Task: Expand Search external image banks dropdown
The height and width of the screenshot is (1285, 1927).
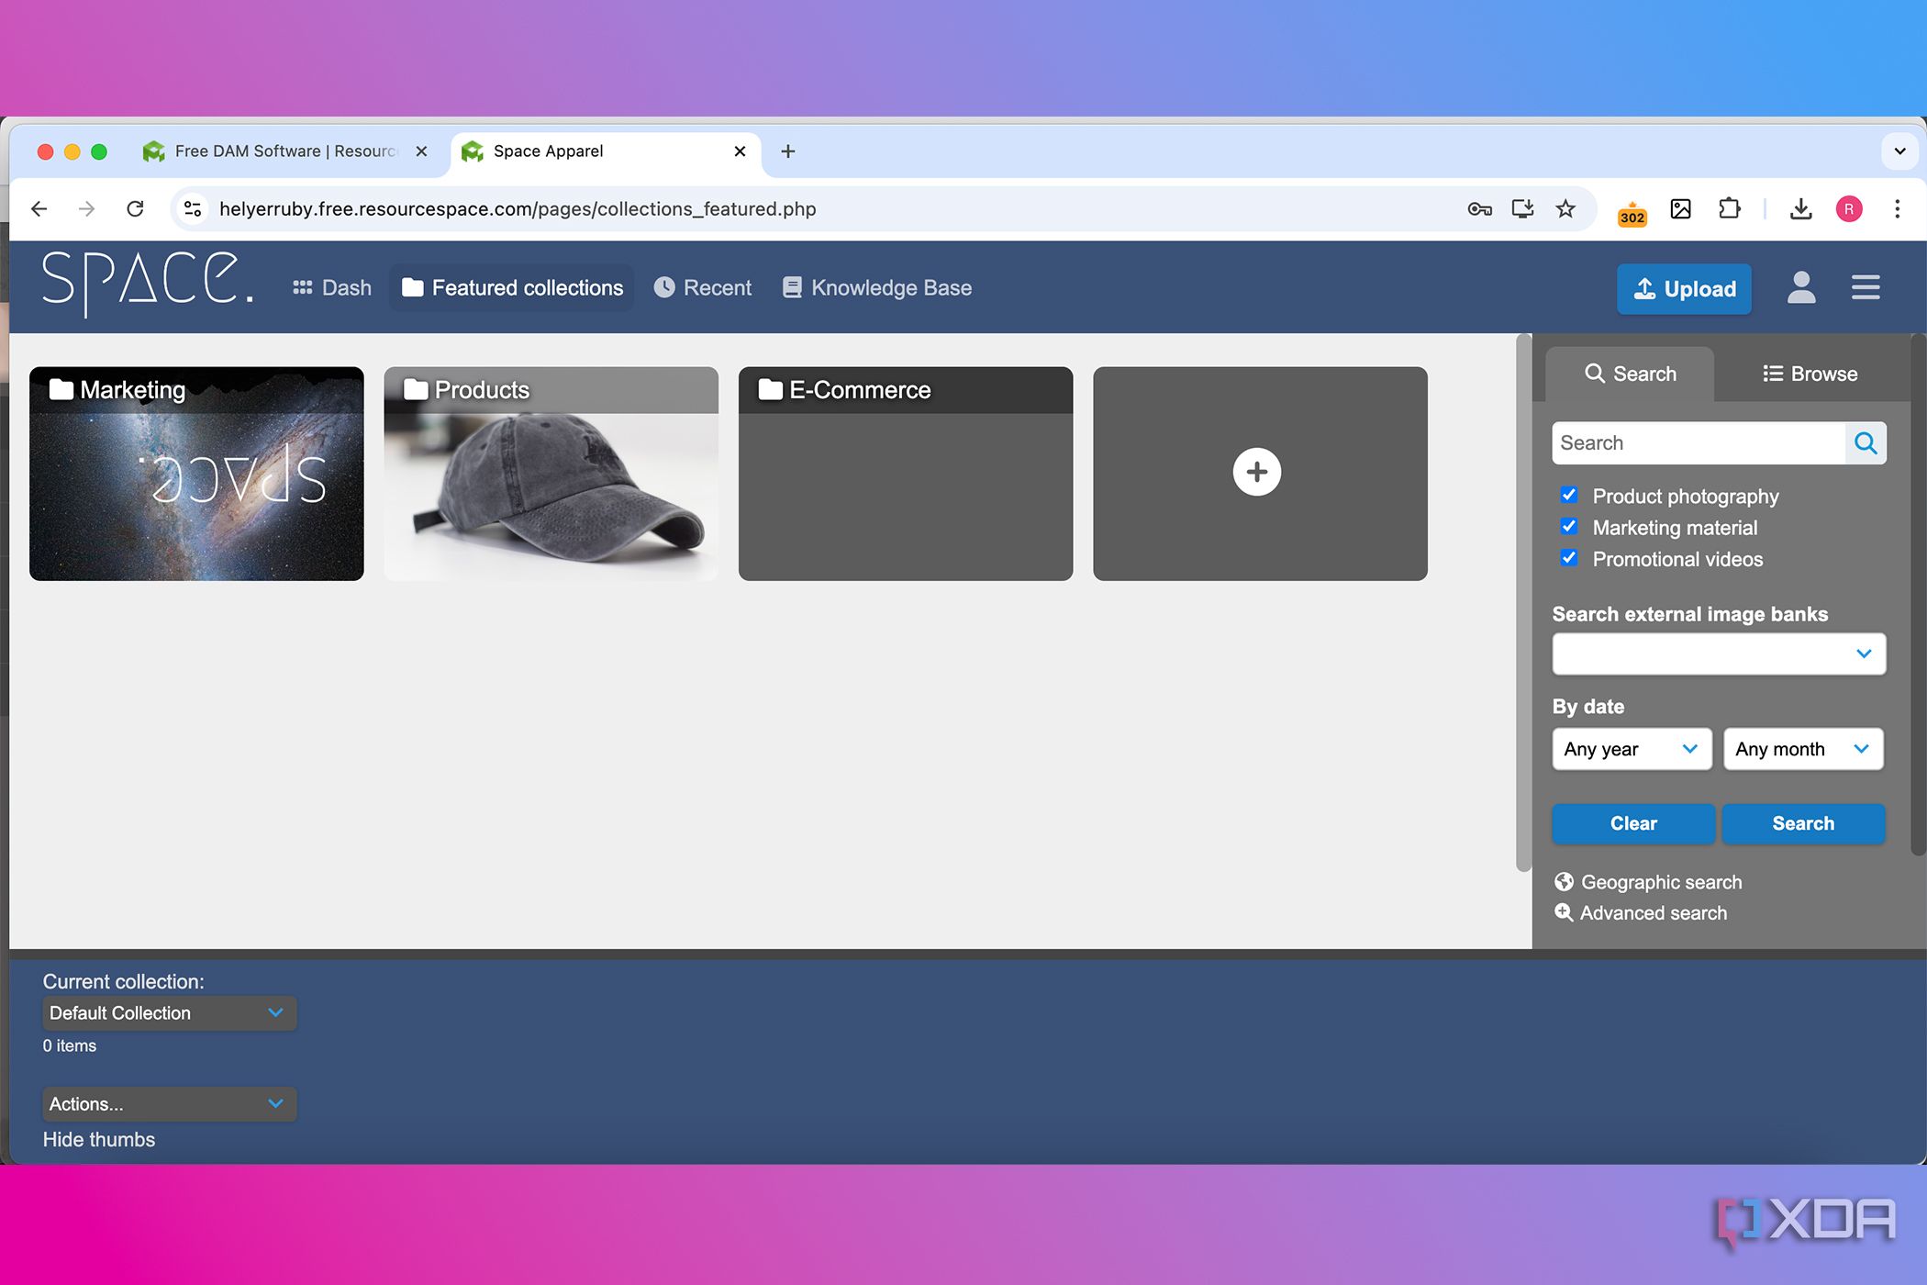Action: (x=1719, y=654)
